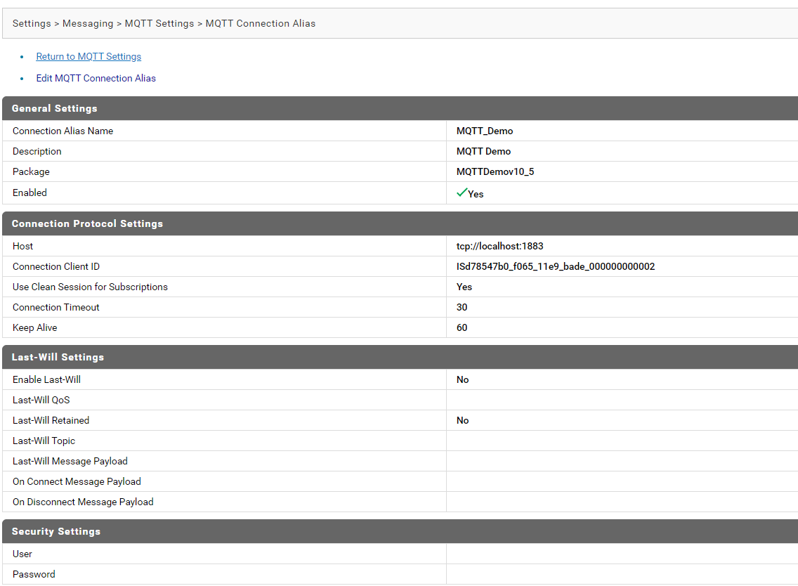Click the Last-Will Retained No value

pos(462,420)
